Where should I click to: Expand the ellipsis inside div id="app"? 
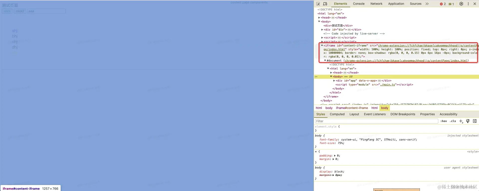(x=379, y=81)
